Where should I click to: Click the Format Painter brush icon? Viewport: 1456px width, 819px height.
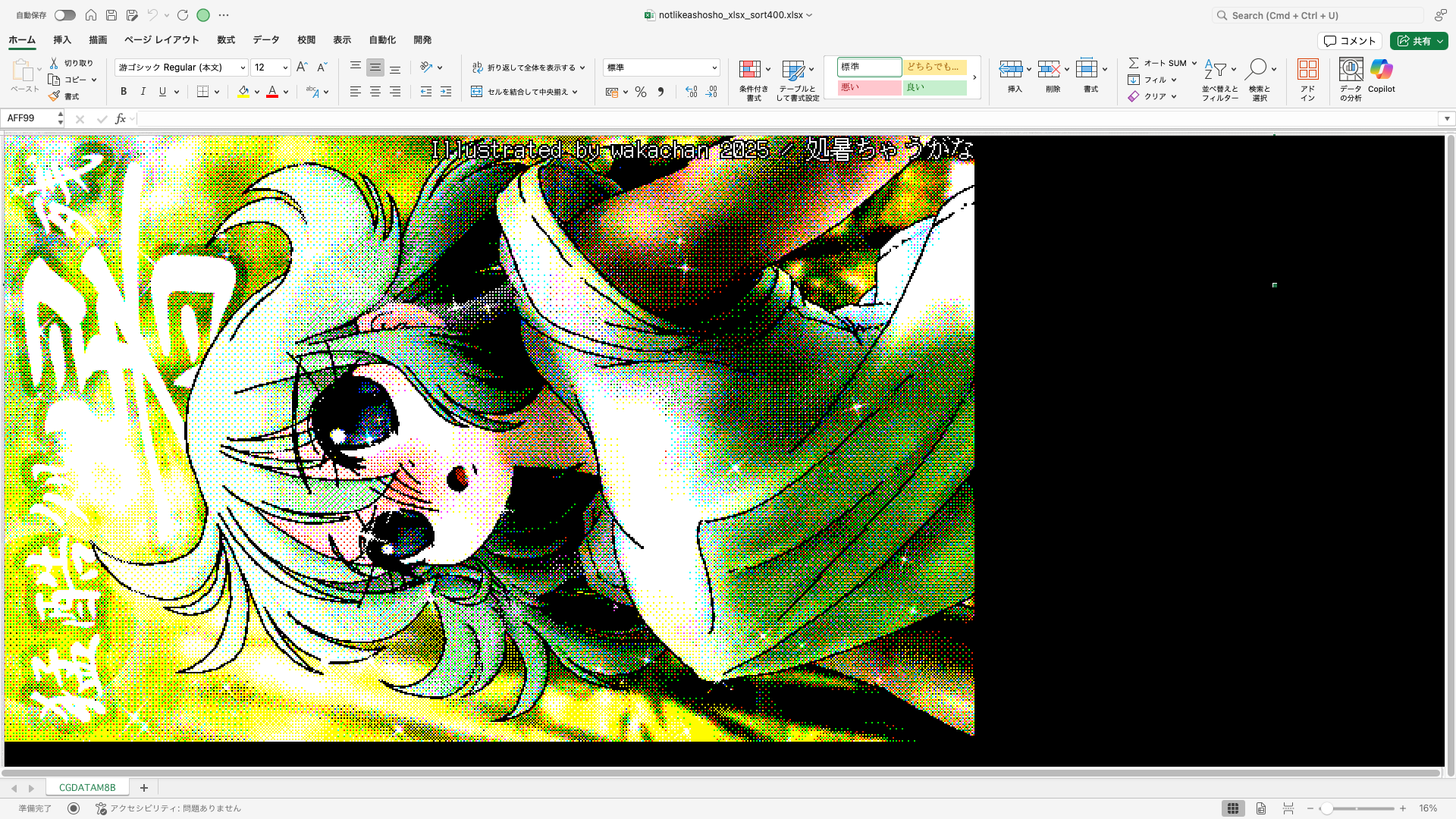click(x=54, y=96)
